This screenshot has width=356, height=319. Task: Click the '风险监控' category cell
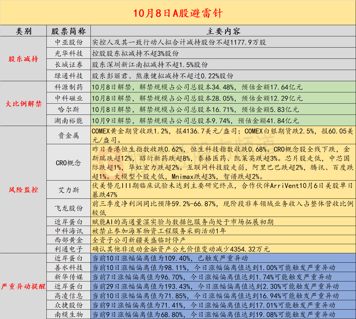coord(23,190)
